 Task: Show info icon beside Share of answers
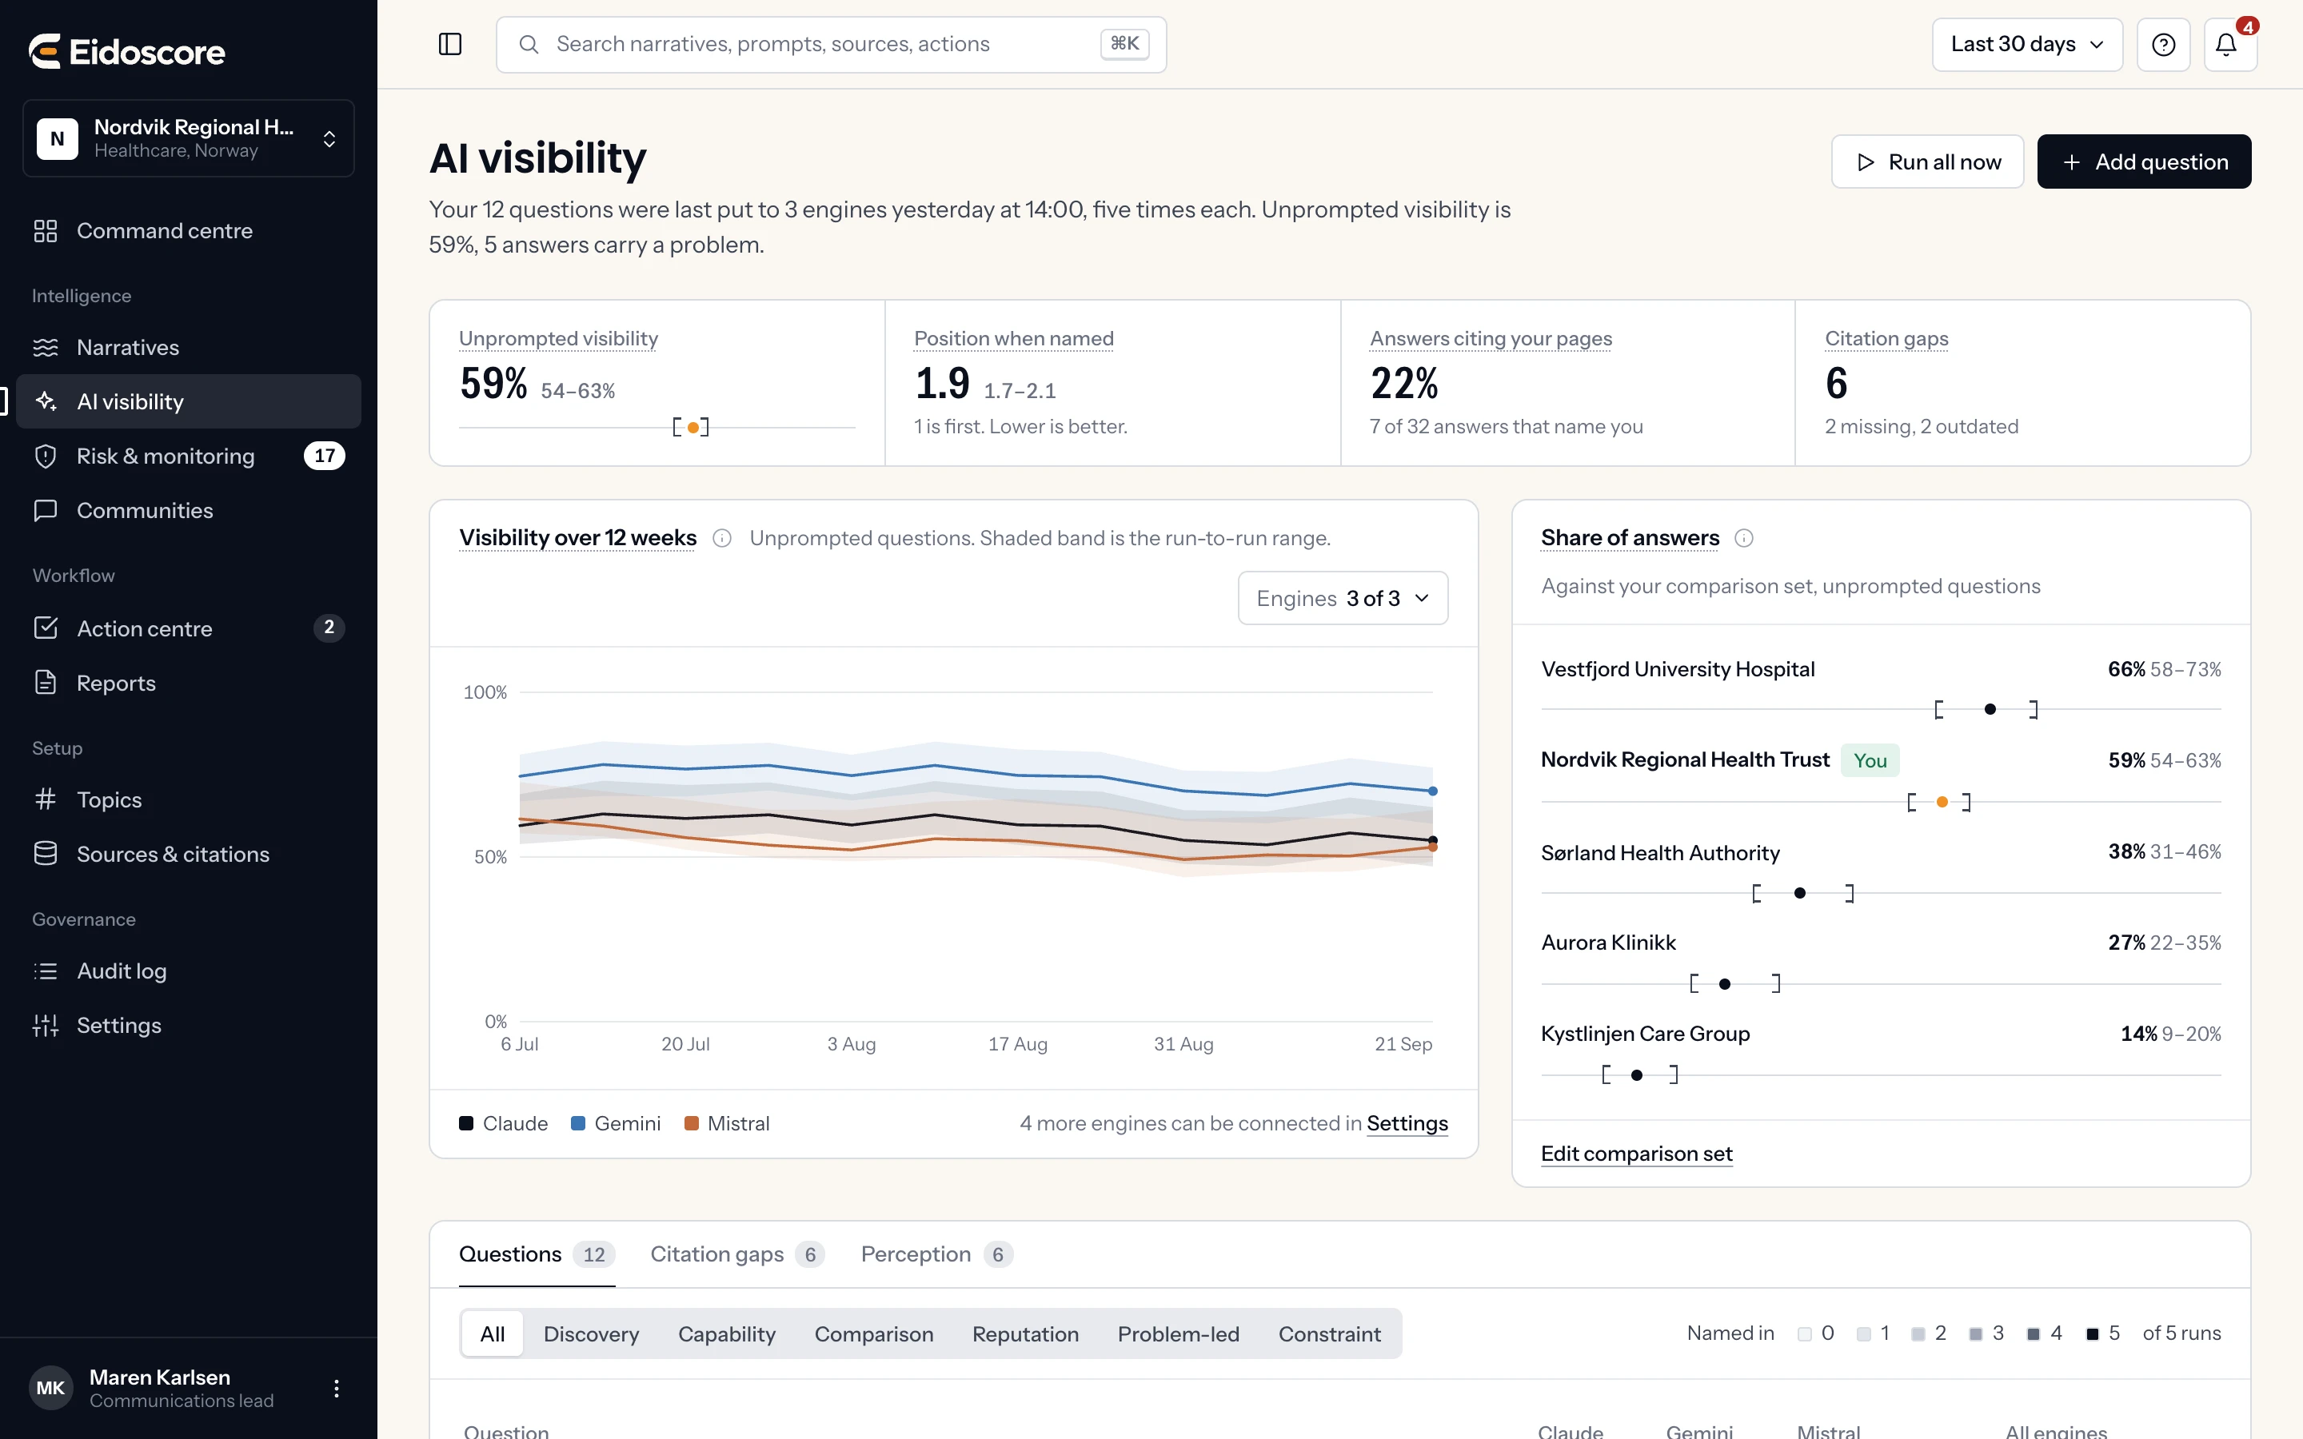click(1743, 539)
